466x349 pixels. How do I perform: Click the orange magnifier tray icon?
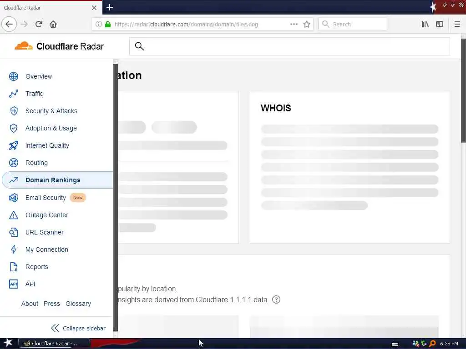[432, 344]
